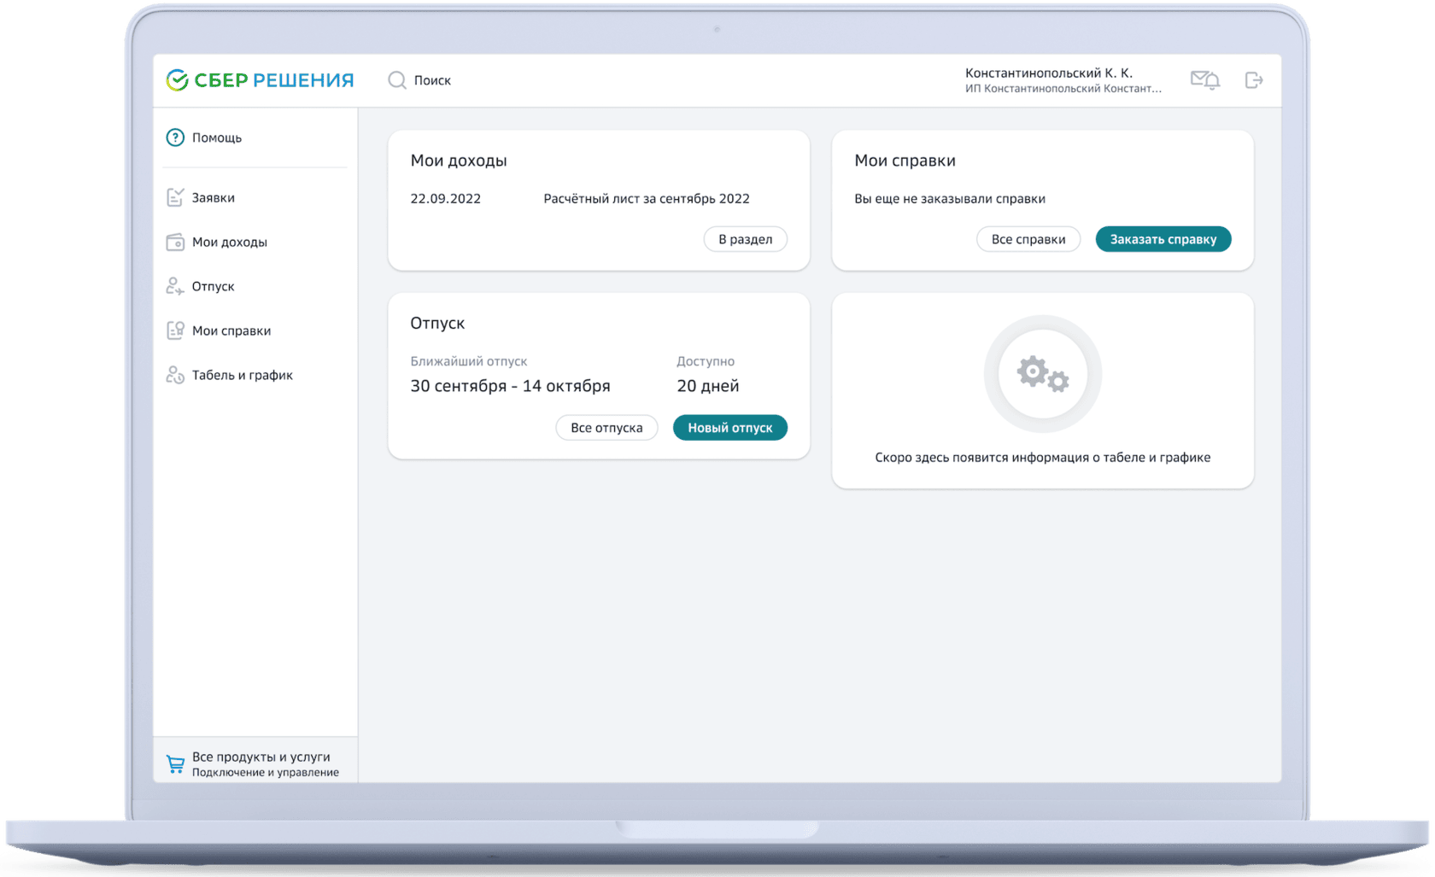Click Новый отпуск button
Image resolution: width=1435 pixels, height=877 pixels.
[729, 428]
